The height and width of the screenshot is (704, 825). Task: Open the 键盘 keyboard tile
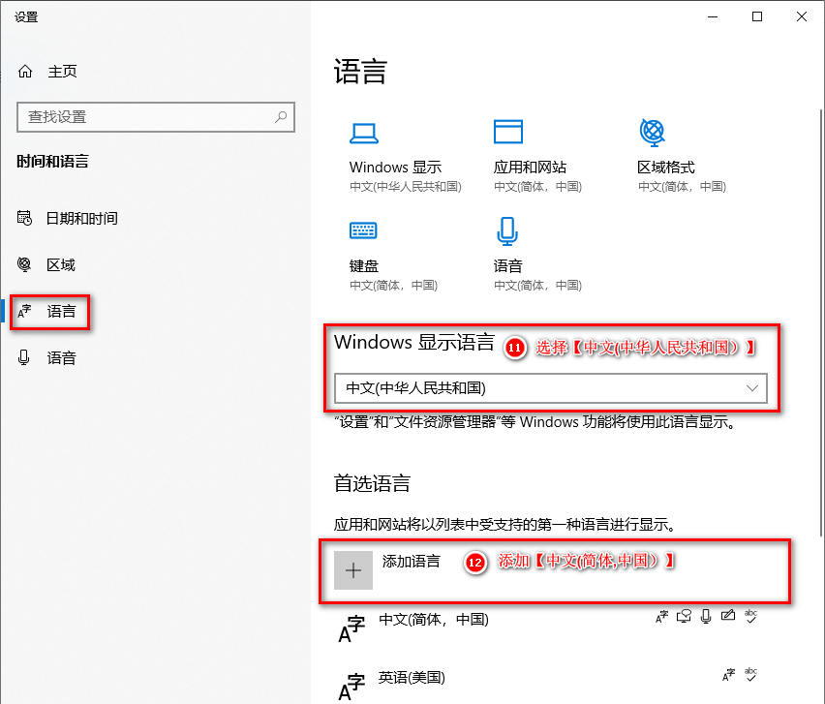pyautogui.click(x=393, y=255)
